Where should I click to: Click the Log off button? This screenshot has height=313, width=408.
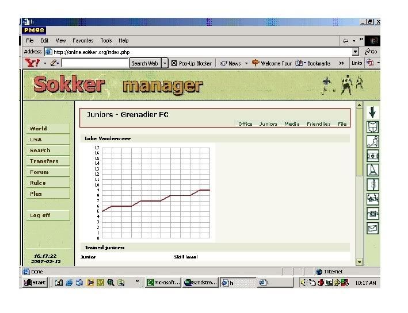click(40, 215)
